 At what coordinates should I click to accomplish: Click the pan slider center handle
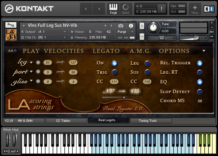(x=162, y=38)
